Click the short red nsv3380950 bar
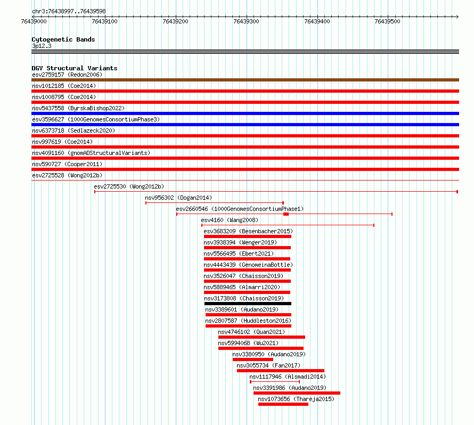 [x=253, y=359]
